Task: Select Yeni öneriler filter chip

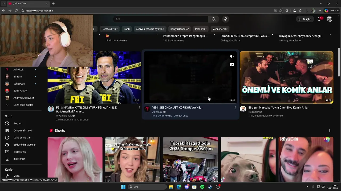Action: point(220,29)
